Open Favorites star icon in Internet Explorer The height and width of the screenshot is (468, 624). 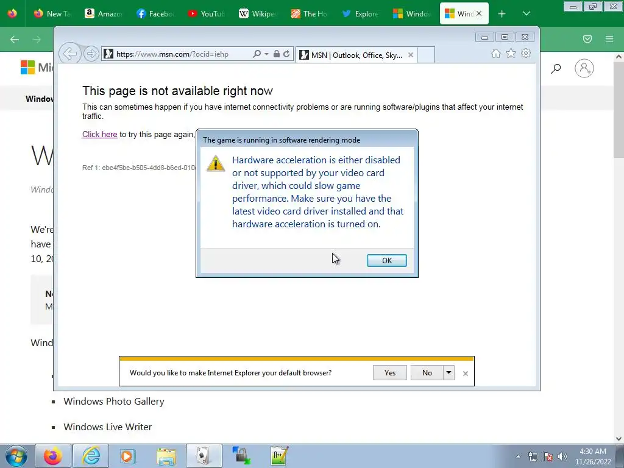[511, 54]
